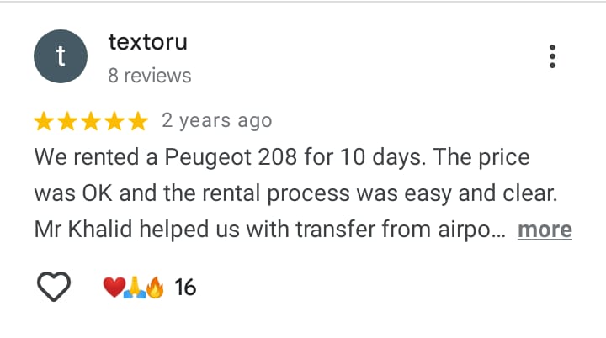Click line about rental process being easy

(x=295, y=193)
